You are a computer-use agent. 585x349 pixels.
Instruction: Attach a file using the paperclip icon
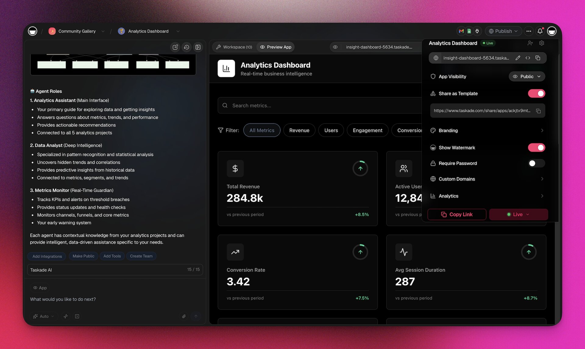coord(184,316)
